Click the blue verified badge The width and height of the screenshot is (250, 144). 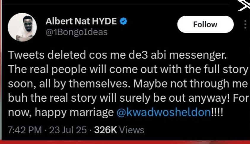124,21
